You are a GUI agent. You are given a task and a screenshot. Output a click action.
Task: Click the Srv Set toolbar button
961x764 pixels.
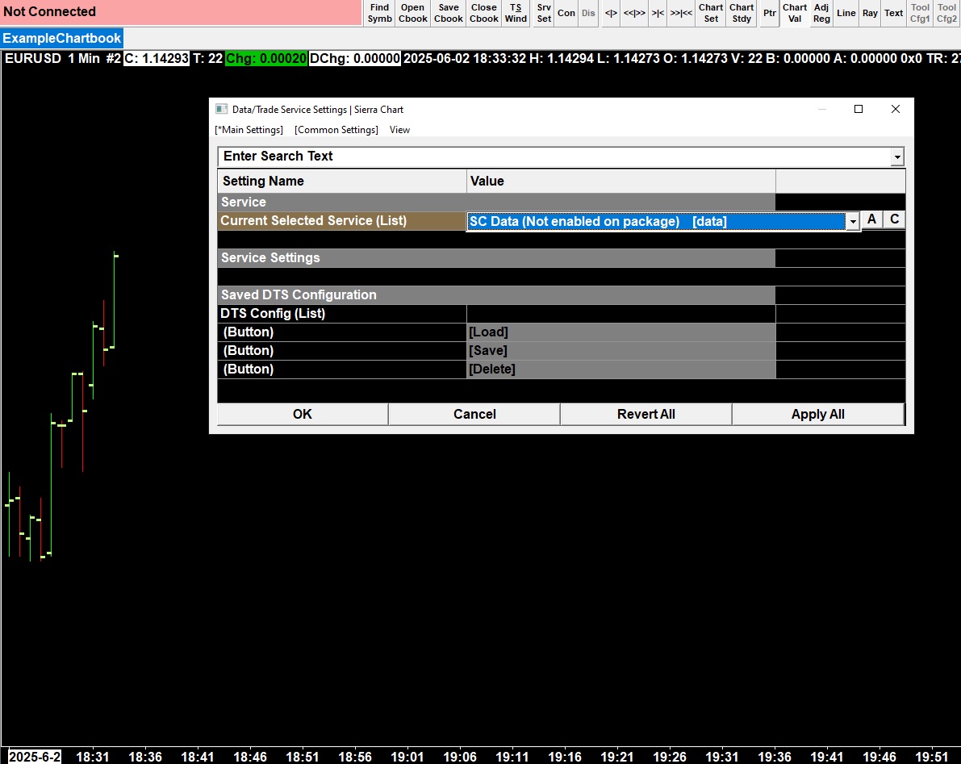(x=544, y=13)
